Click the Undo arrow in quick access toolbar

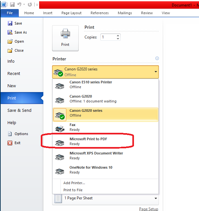19,5
